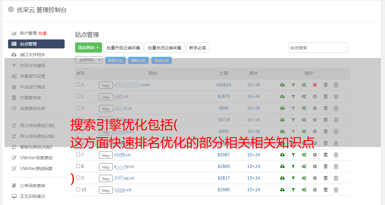This screenshot has width=385, height=205.
Task: Go to 栏目与关键词 in the sidebar
Action: [33, 65]
